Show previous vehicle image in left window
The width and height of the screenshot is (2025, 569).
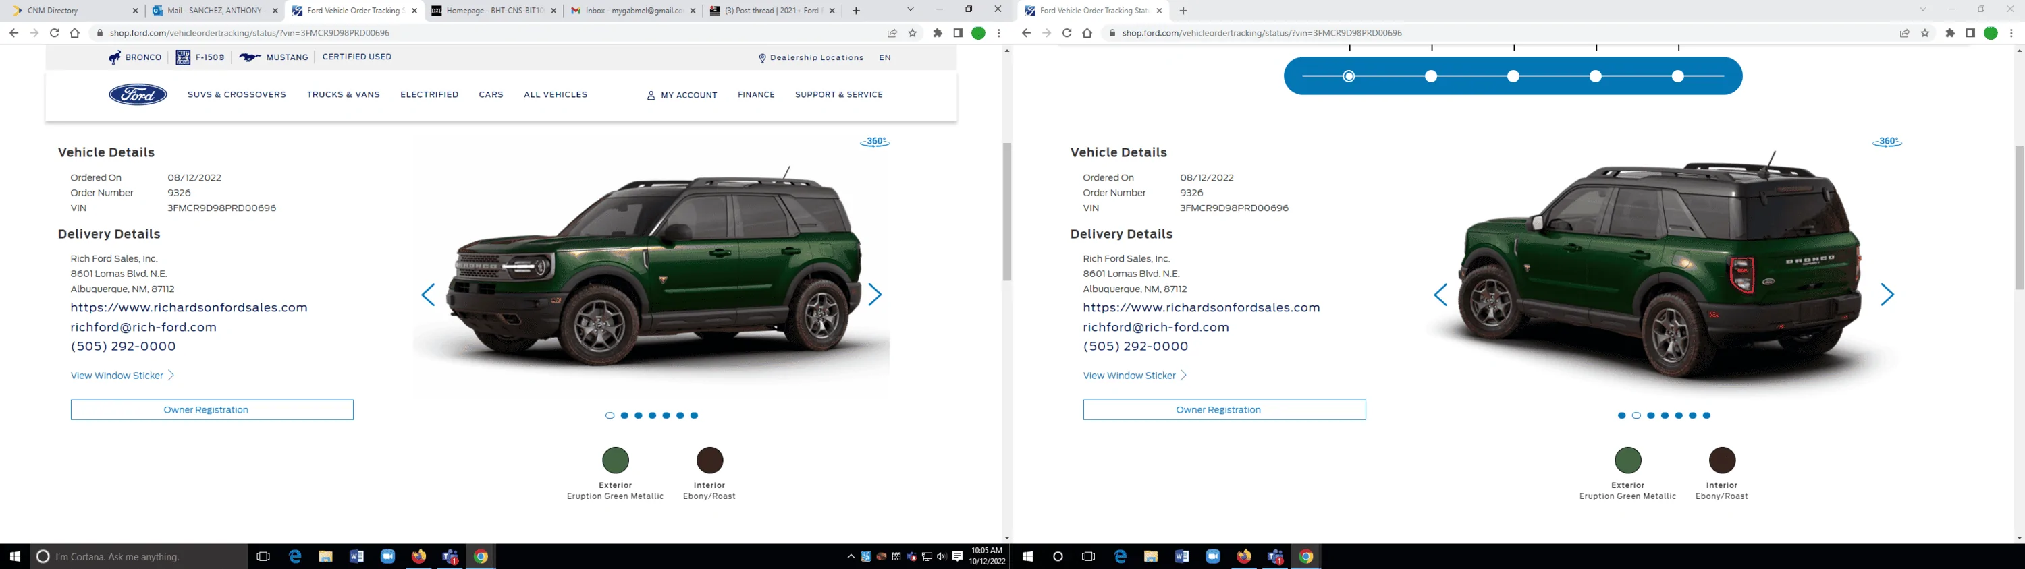tap(428, 295)
